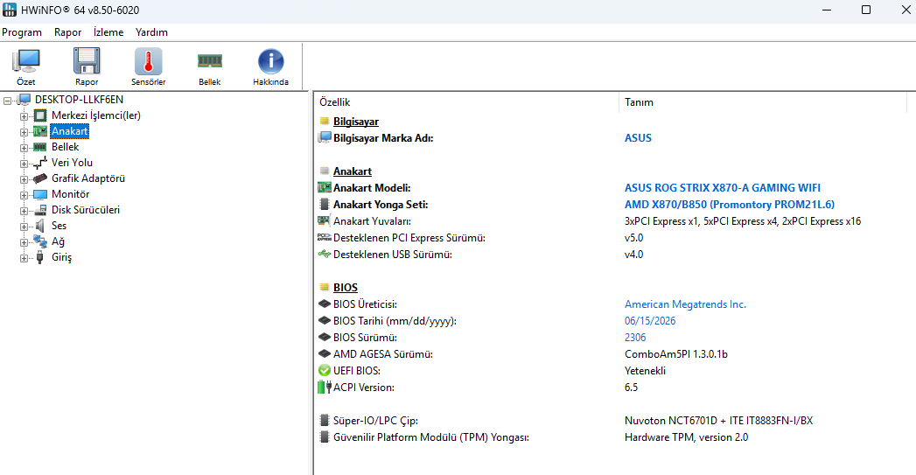
Task: Open ASUS ROG STRIX X870-A GAMING WIFI link
Action: 722,187
